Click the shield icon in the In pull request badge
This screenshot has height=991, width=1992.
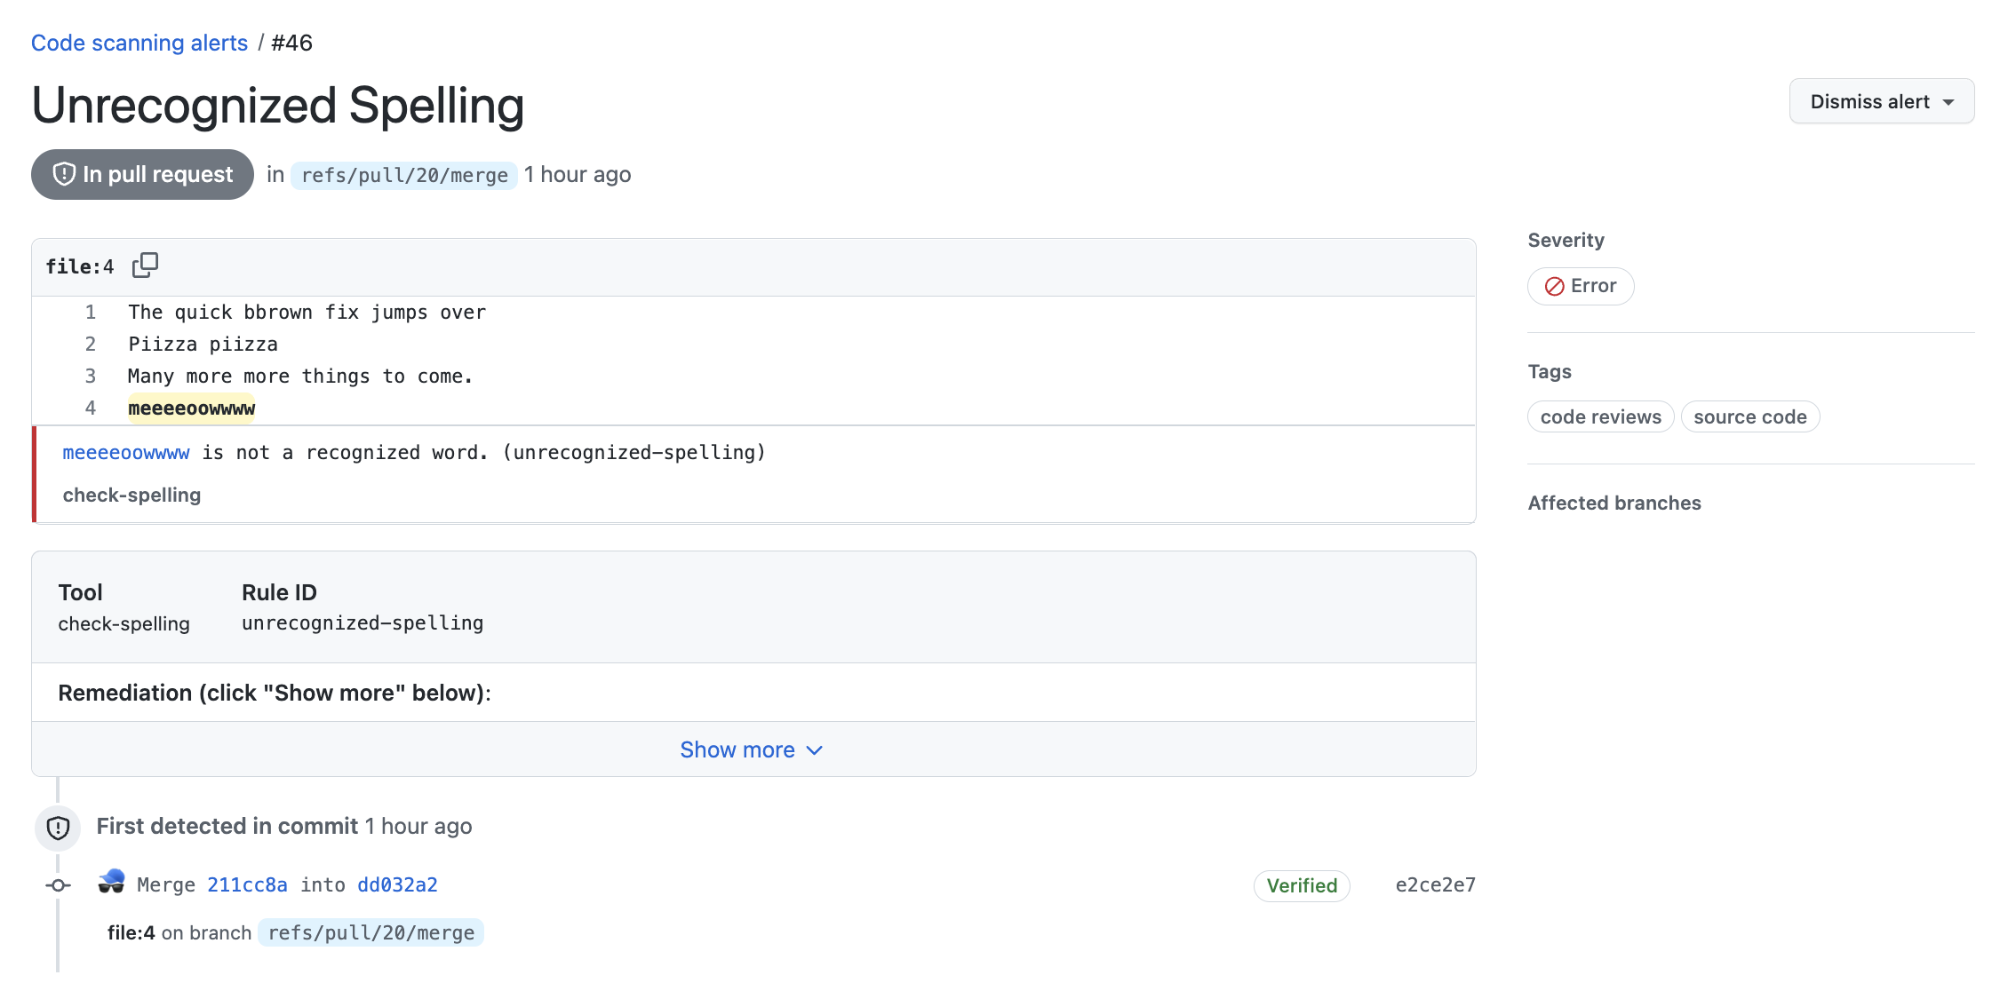pos(62,174)
